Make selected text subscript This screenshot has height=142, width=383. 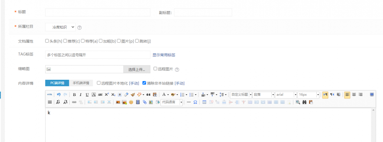point(113,95)
